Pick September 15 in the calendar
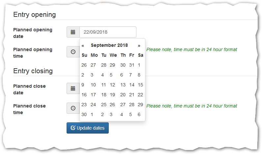 pyautogui.click(x=140, y=85)
